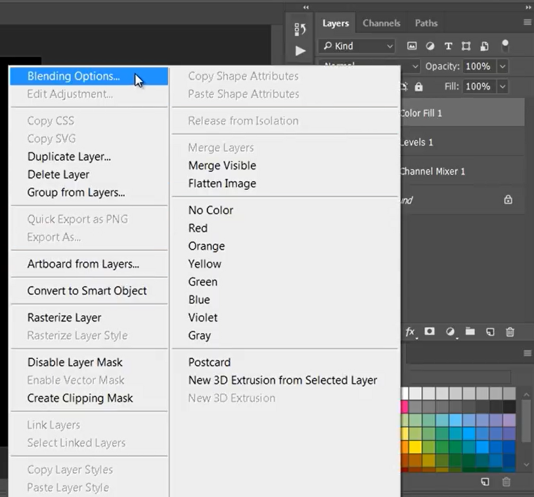Click the lock padlock on the Background layer
This screenshot has height=497, width=534.
(508, 199)
